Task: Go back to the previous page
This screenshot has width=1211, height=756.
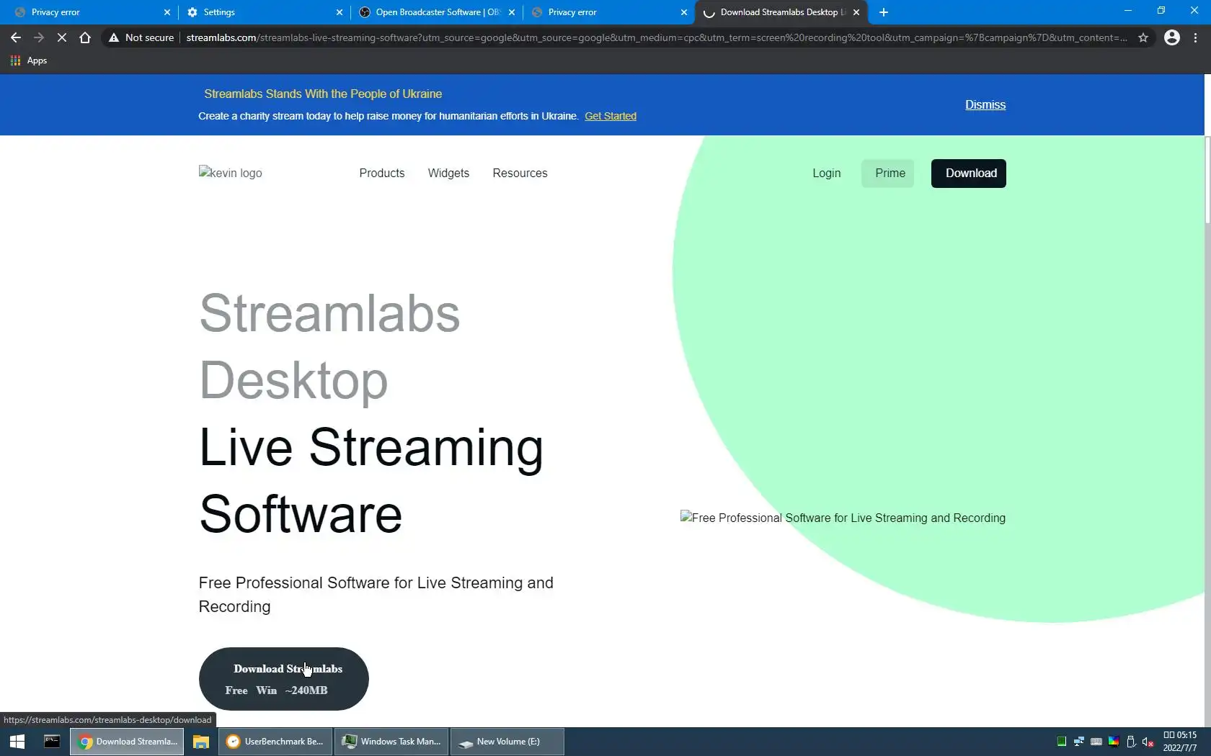Action: [16, 37]
